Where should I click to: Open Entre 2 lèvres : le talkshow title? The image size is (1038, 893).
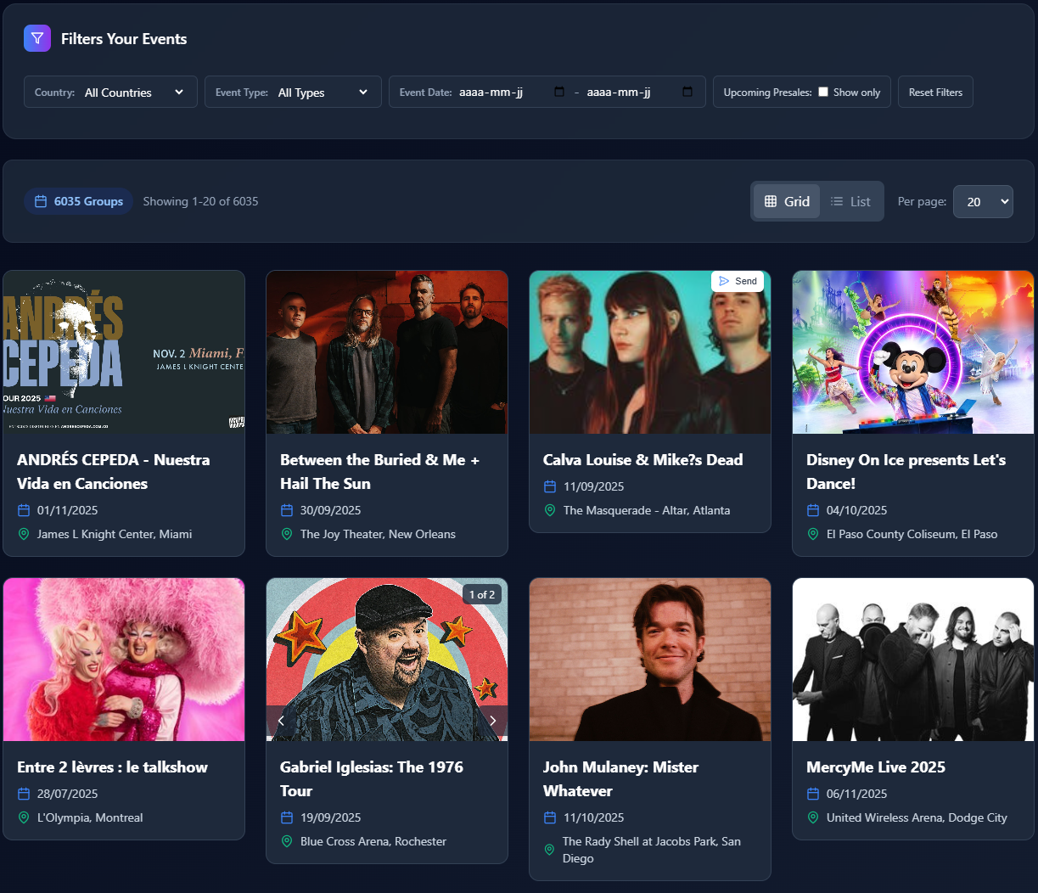tap(112, 767)
